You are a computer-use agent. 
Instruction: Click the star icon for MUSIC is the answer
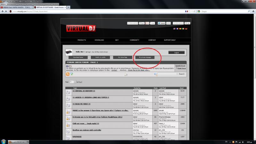(x=68, y=112)
